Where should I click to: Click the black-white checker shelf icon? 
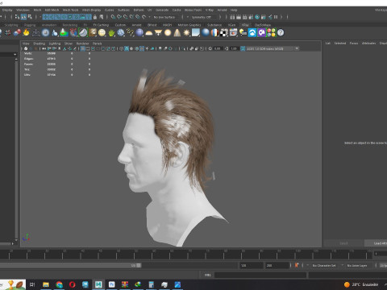click(223, 33)
